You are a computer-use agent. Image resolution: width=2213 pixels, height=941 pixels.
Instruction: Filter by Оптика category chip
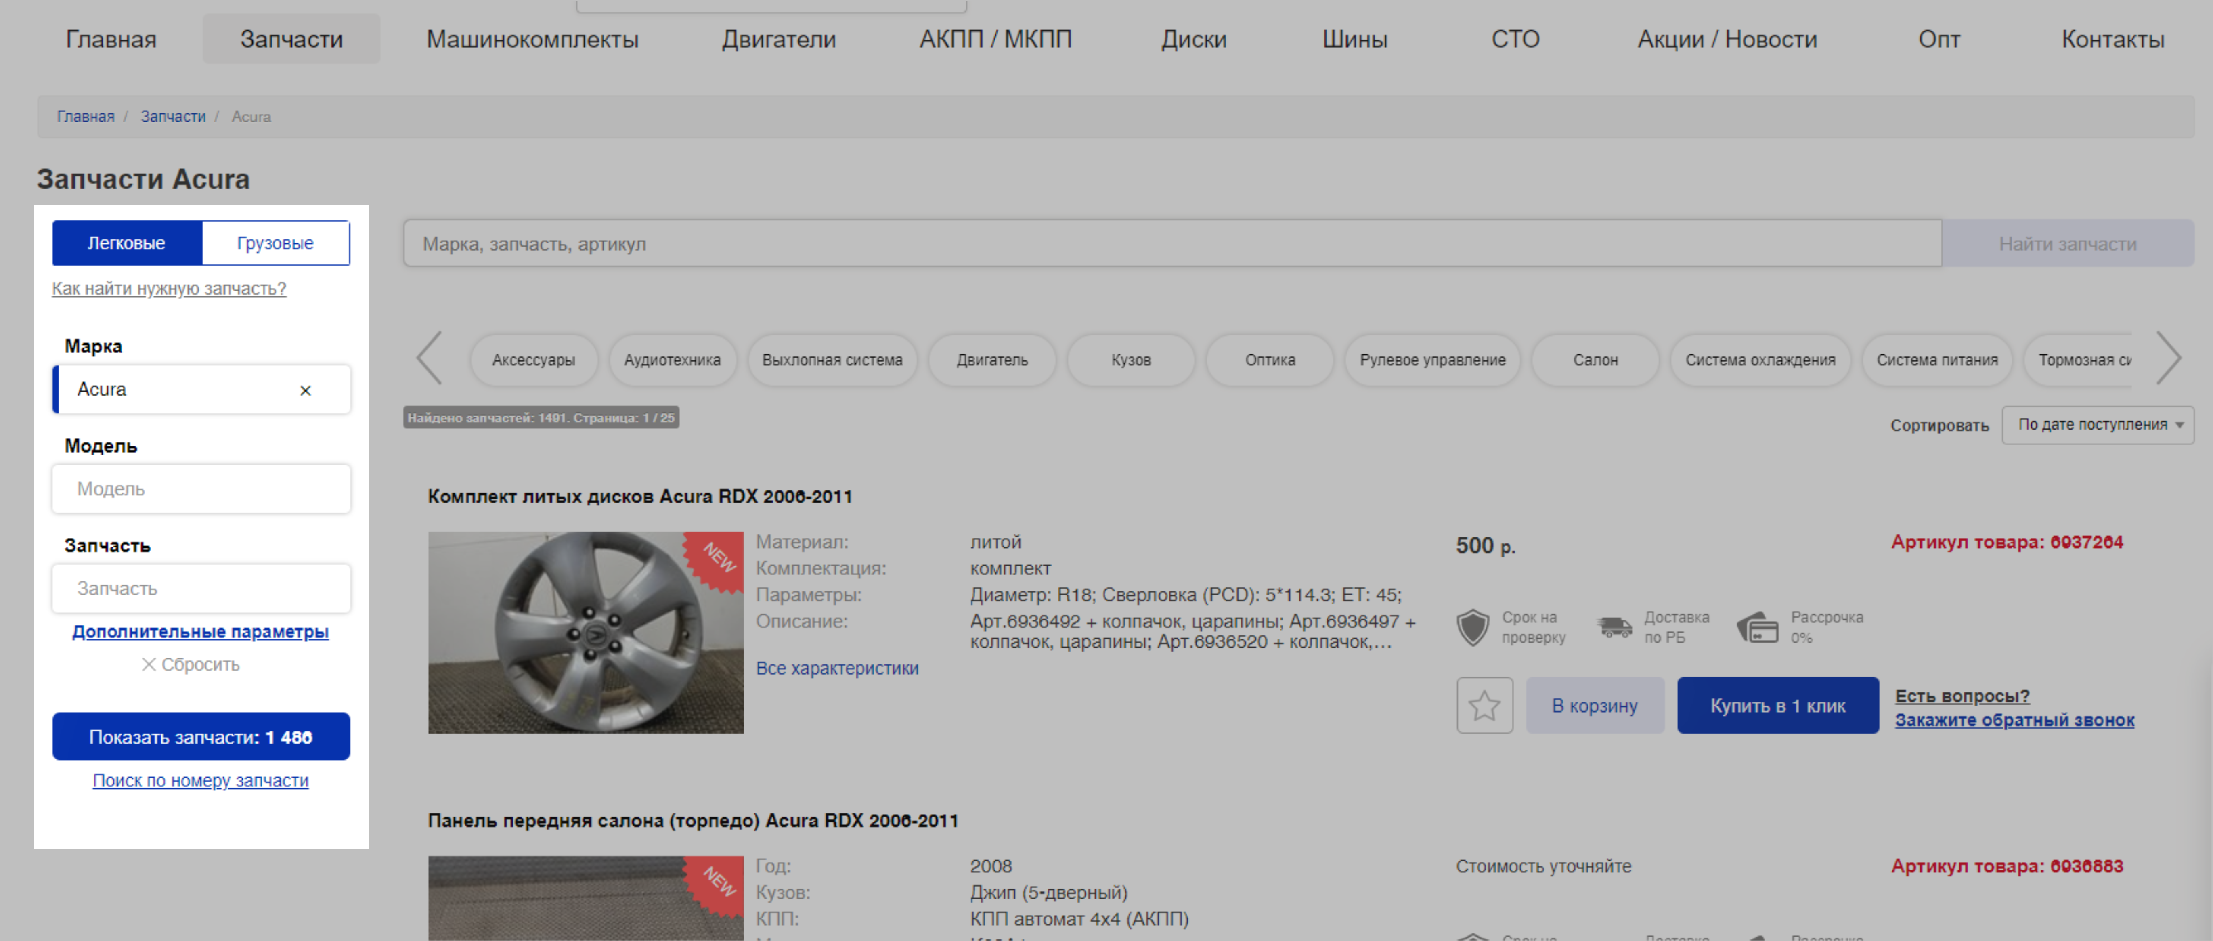click(1270, 360)
